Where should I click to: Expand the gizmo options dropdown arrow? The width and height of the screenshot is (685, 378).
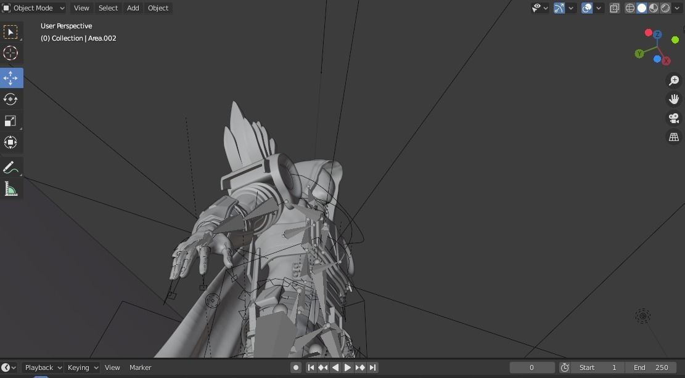(x=571, y=8)
